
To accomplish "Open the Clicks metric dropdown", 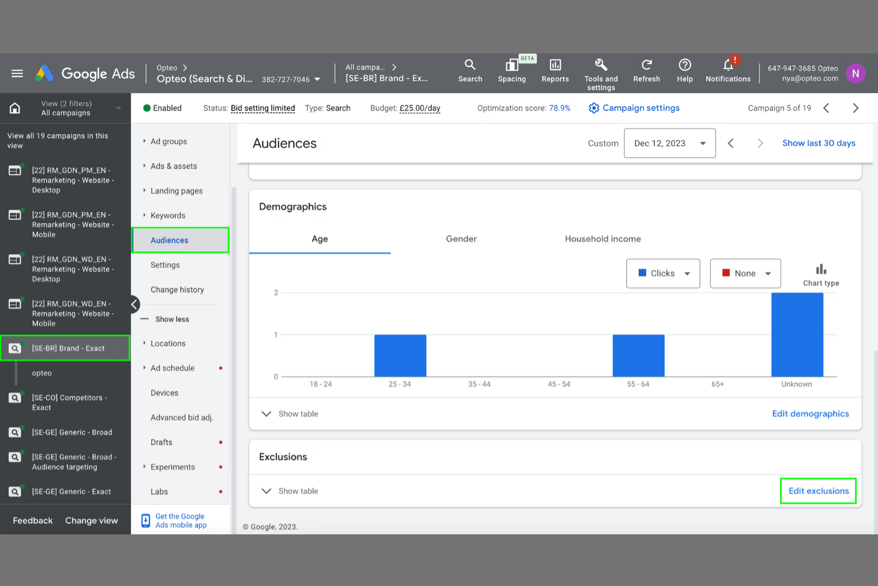I will 663,273.
